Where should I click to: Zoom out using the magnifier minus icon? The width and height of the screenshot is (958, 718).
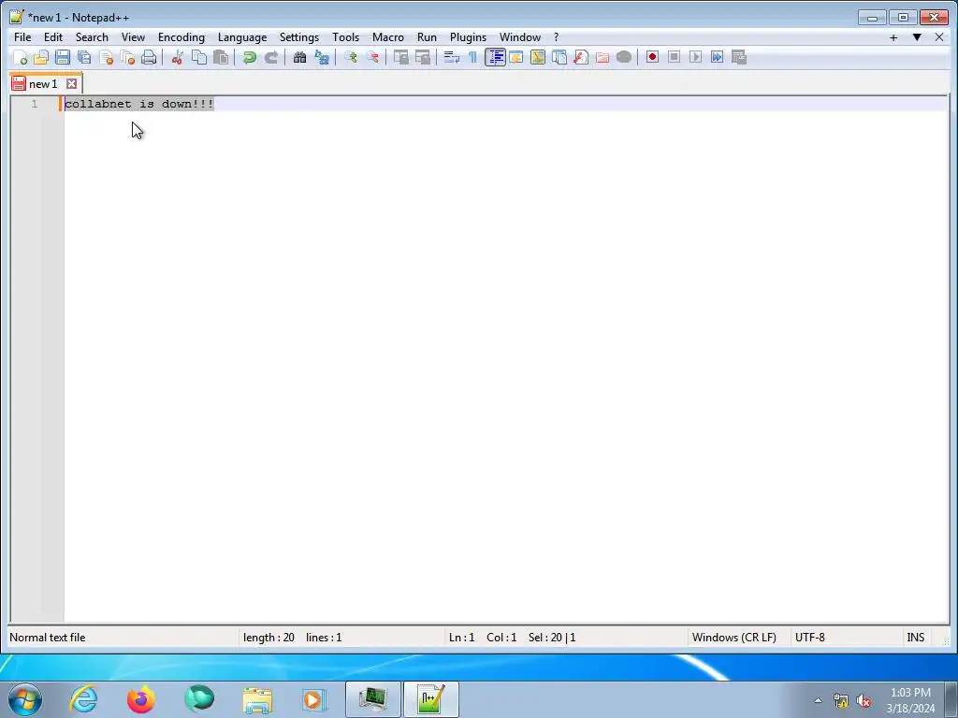click(x=371, y=57)
